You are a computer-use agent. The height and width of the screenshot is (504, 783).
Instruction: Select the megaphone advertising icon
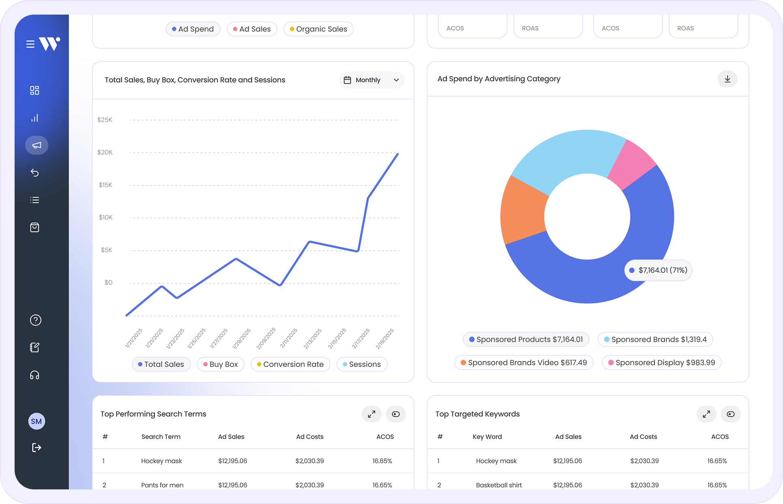[37, 145]
